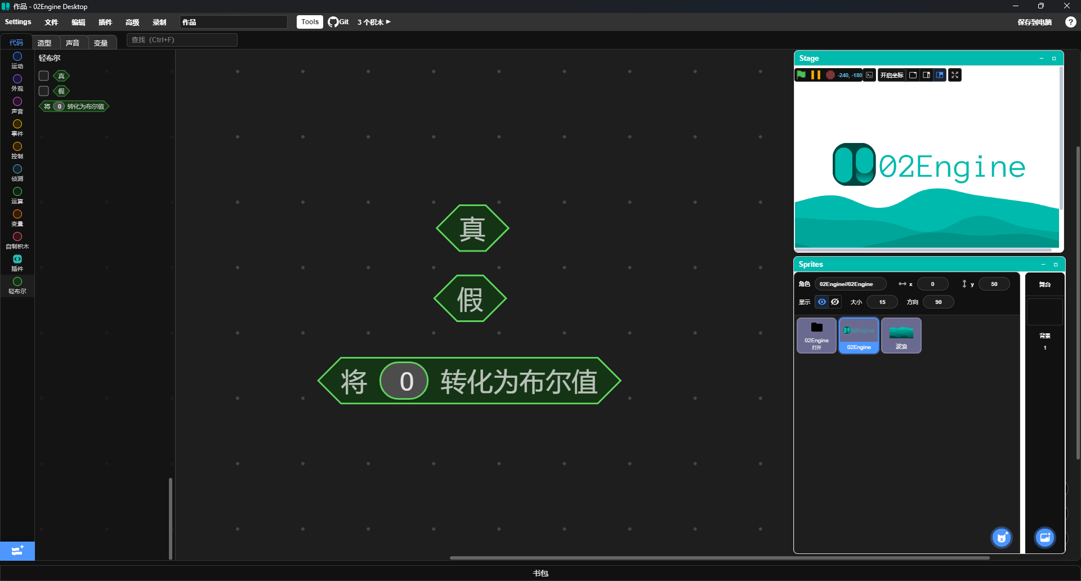Click the green flag to run project
This screenshot has width=1081, height=581.
tap(801, 75)
